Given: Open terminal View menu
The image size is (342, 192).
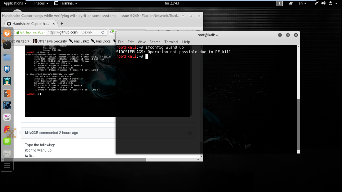Looking at the screenshot, I should [x=141, y=42].
